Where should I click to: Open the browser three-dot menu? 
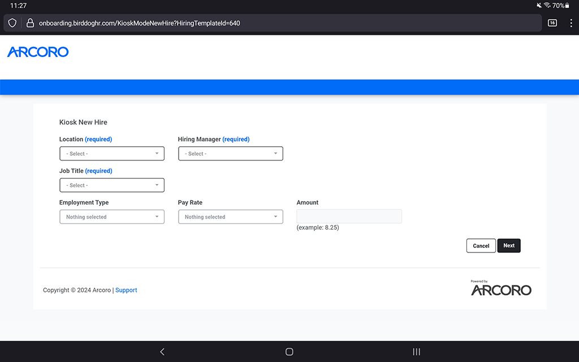tap(571, 23)
